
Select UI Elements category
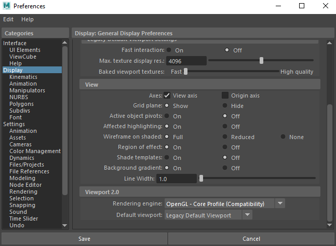[25, 50]
